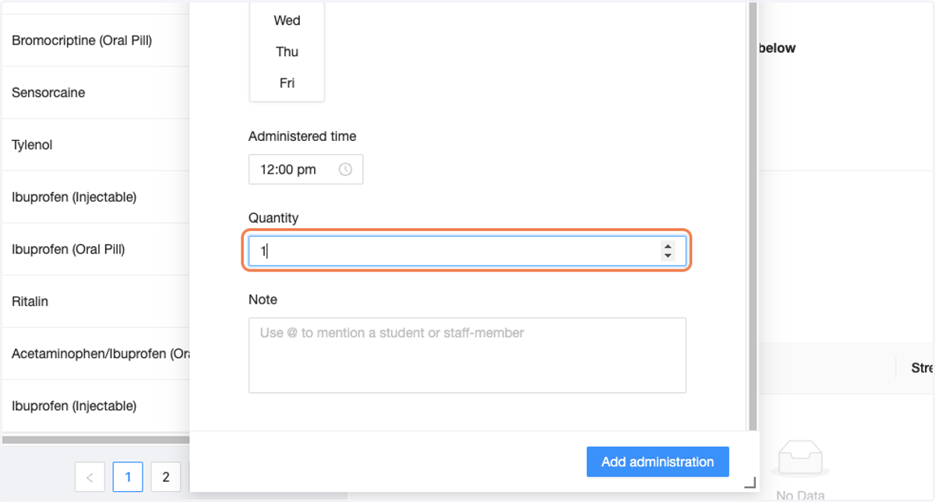
Task: Click the modal resize handle corner icon
Action: [x=750, y=483]
